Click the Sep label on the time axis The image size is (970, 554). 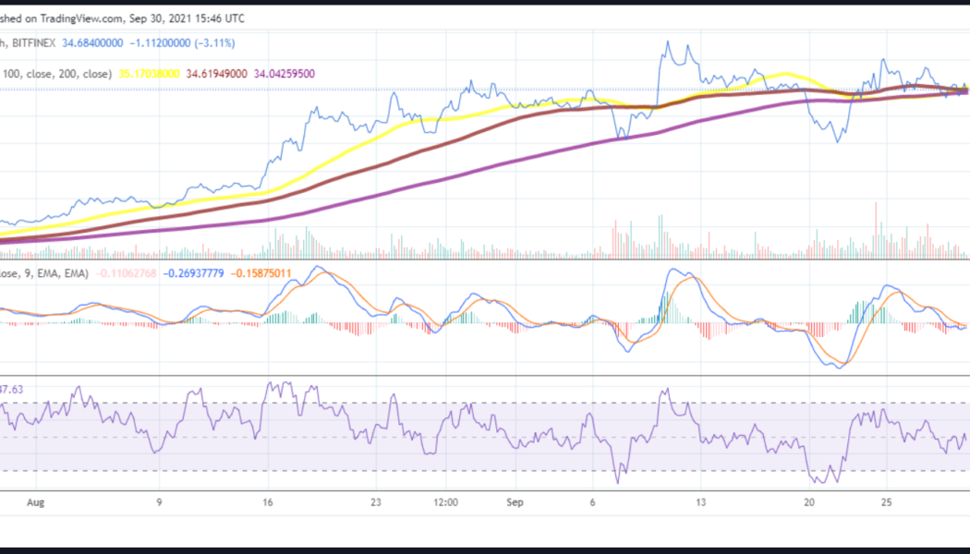point(515,502)
